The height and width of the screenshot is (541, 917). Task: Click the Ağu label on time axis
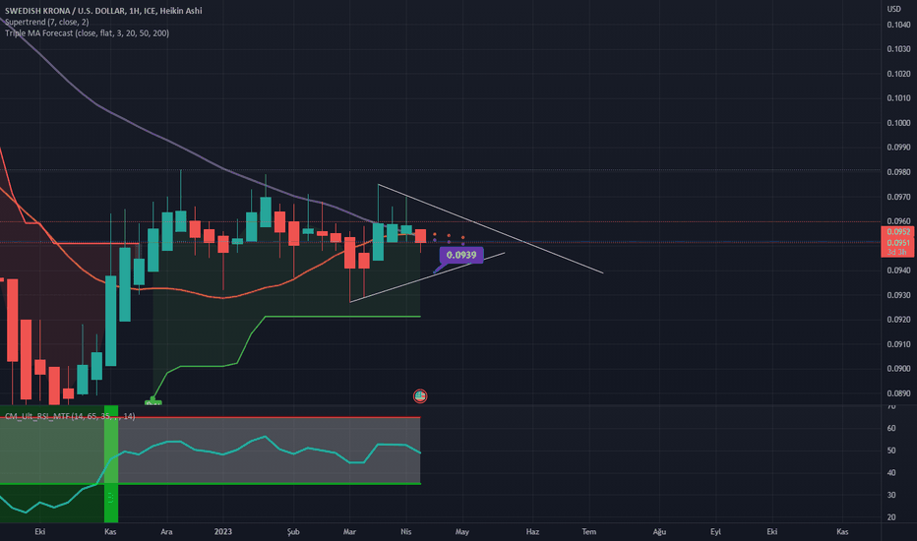coord(659,531)
